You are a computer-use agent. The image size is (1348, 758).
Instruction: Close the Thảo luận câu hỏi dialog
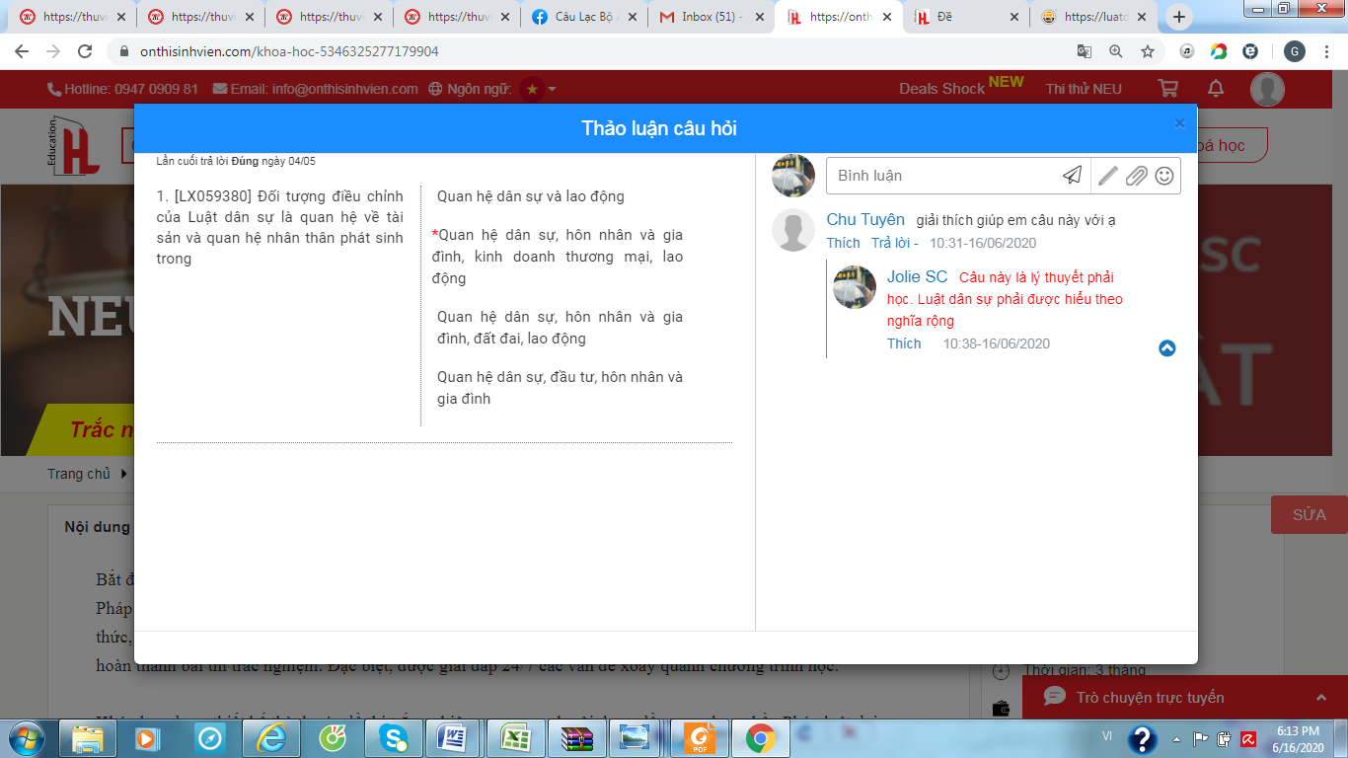pos(1179,123)
